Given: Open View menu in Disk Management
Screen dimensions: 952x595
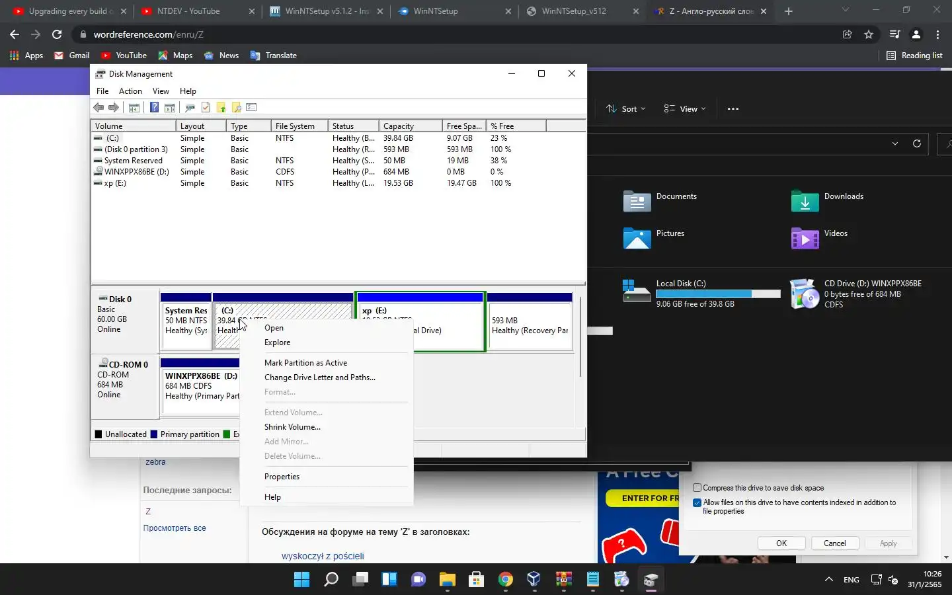Looking at the screenshot, I should [x=161, y=91].
